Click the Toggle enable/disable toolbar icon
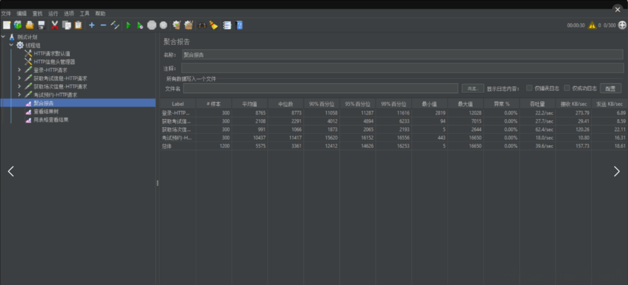This screenshot has width=628, height=285. click(x=115, y=25)
